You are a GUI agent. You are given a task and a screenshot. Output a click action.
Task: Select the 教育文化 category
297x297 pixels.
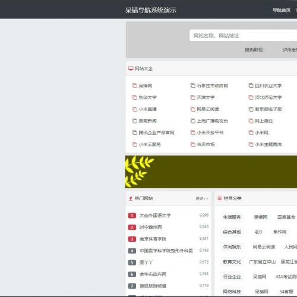point(232,262)
